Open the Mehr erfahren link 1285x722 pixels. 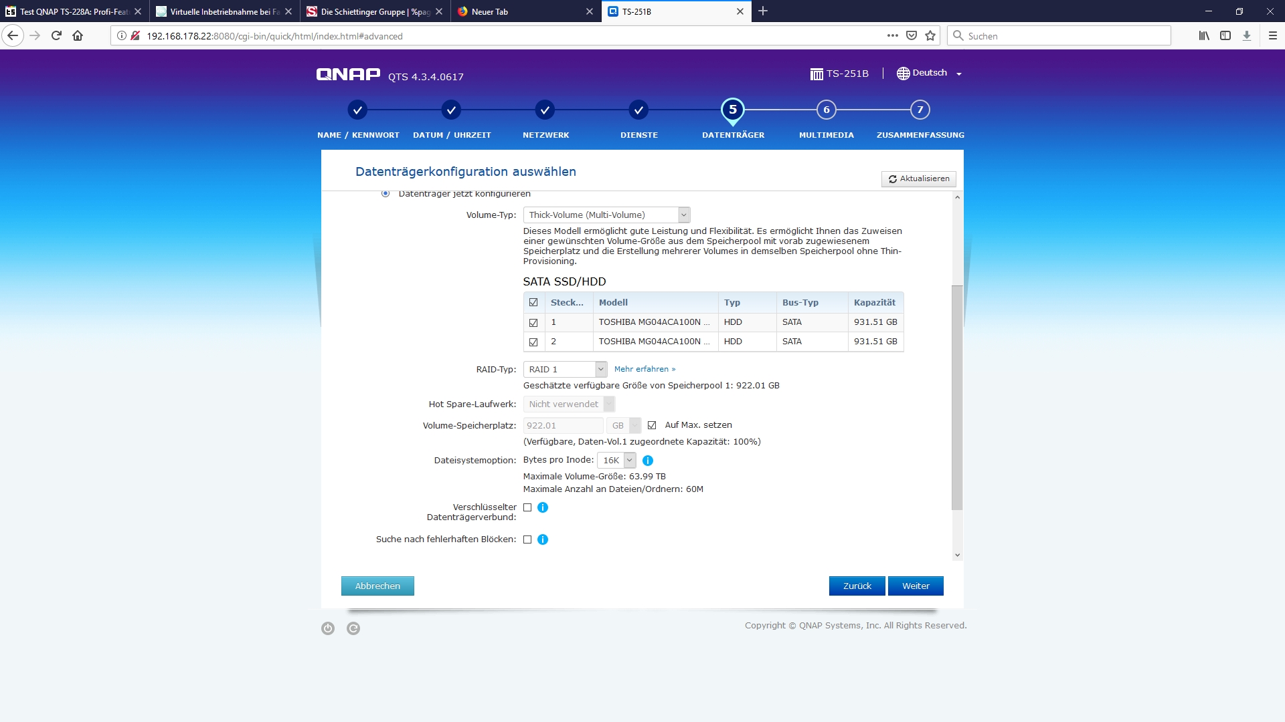[x=645, y=370]
